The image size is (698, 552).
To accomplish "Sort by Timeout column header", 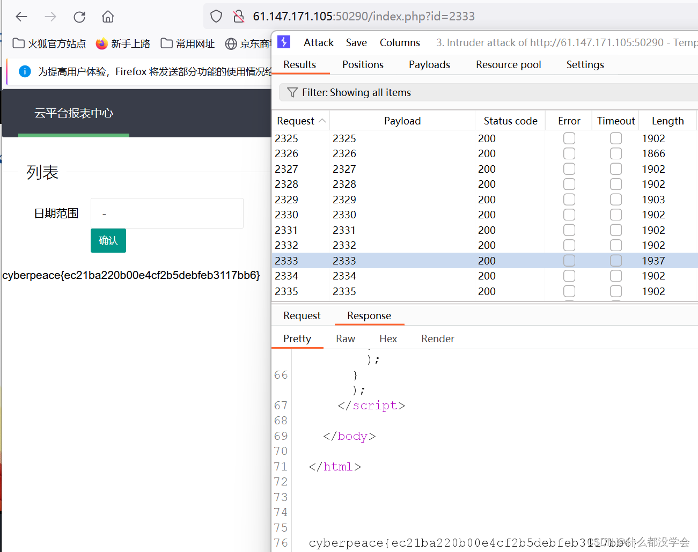I will point(616,121).
